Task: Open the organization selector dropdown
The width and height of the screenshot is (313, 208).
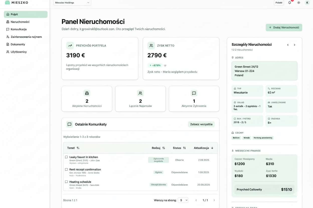Action: [72, 3]
